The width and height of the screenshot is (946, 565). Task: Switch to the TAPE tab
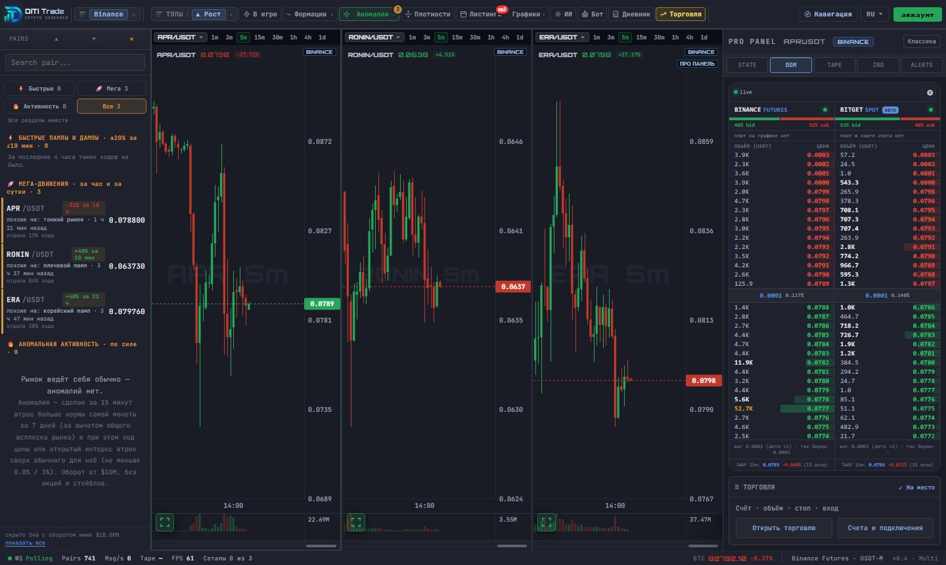pos(834,65)
